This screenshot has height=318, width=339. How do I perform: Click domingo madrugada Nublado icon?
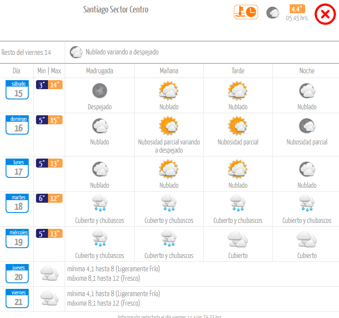click(100, 126)
